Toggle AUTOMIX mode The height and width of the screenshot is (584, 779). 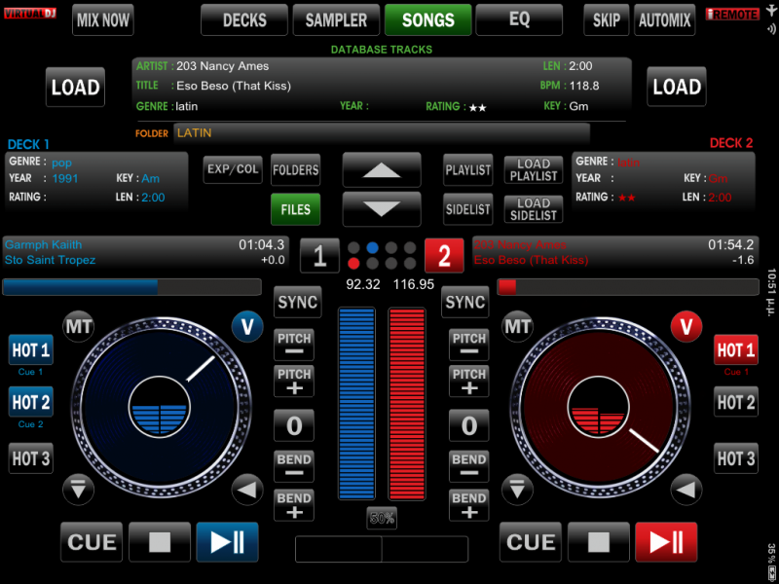pos(665,19)
